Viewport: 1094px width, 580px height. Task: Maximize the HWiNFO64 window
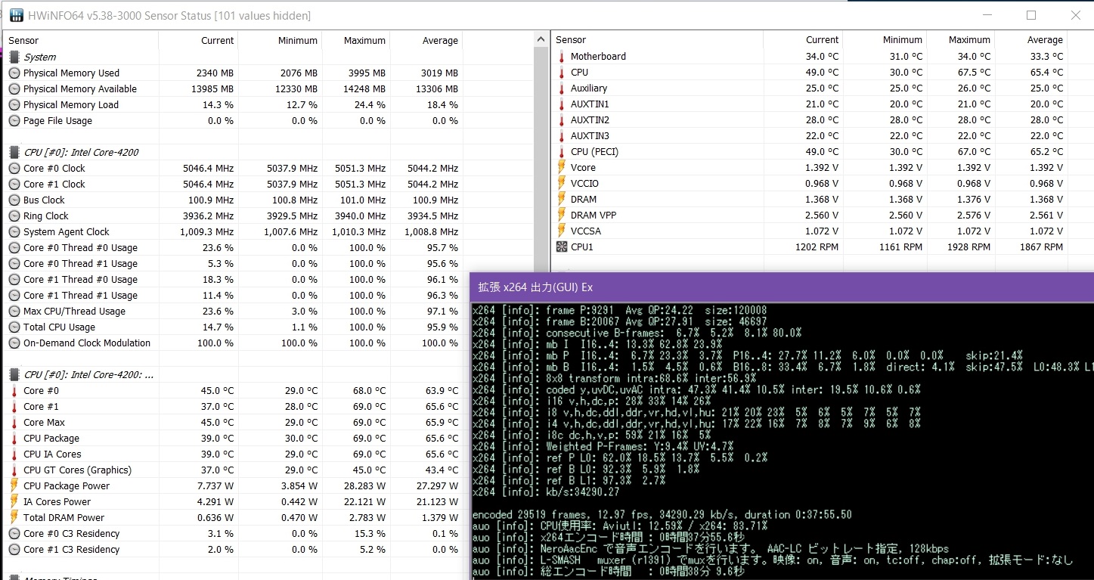pos(1031,15)
